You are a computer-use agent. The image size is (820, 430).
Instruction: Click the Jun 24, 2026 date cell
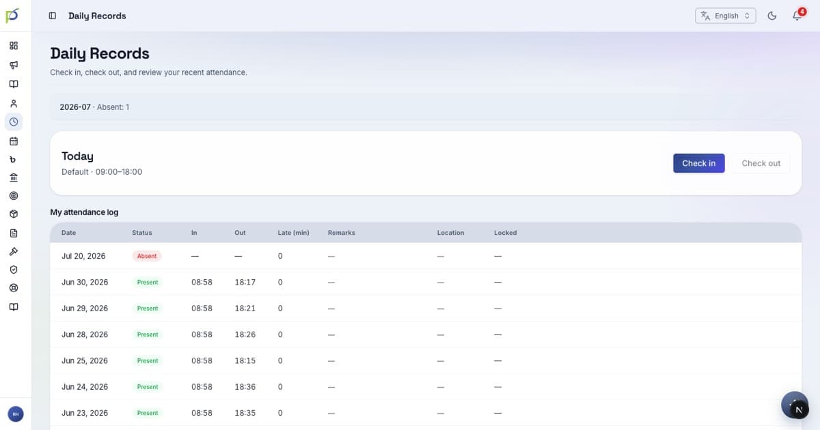tap(85, 386)
